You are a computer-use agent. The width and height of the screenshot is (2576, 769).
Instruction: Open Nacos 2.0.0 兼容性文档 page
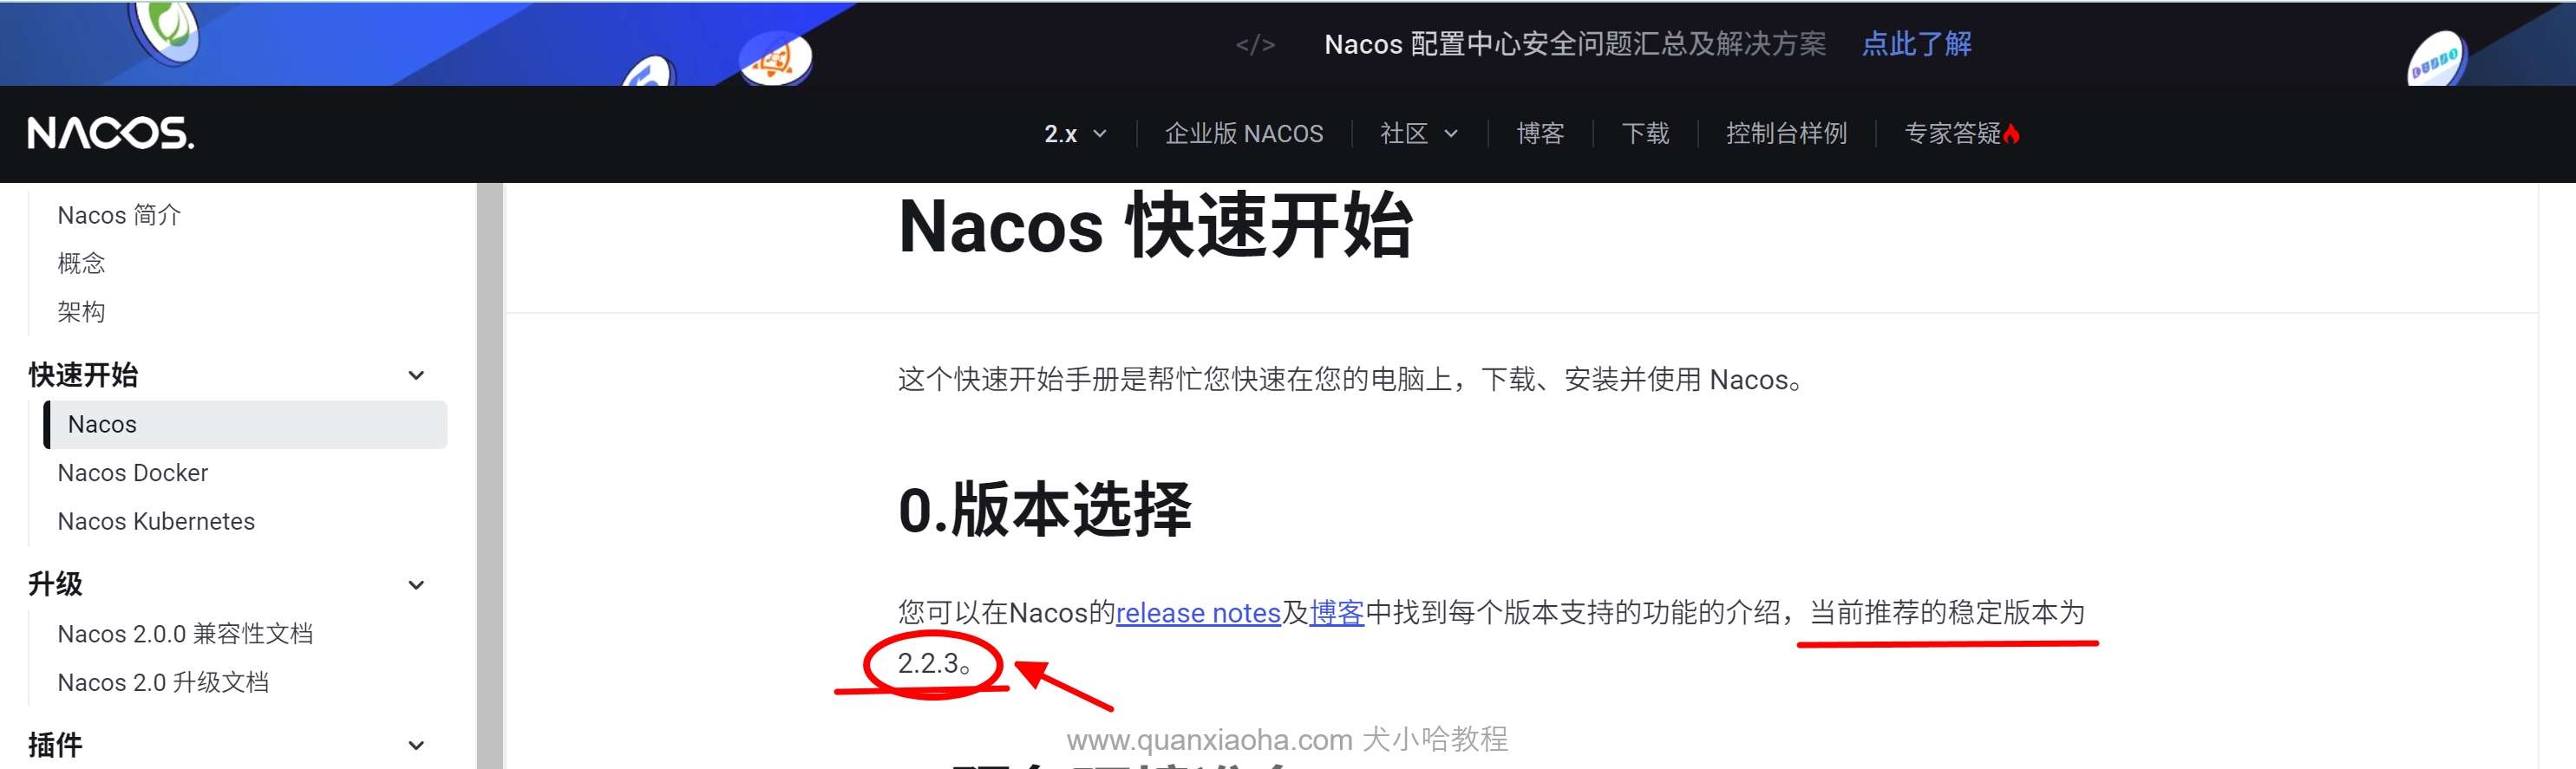coord(185,634)
